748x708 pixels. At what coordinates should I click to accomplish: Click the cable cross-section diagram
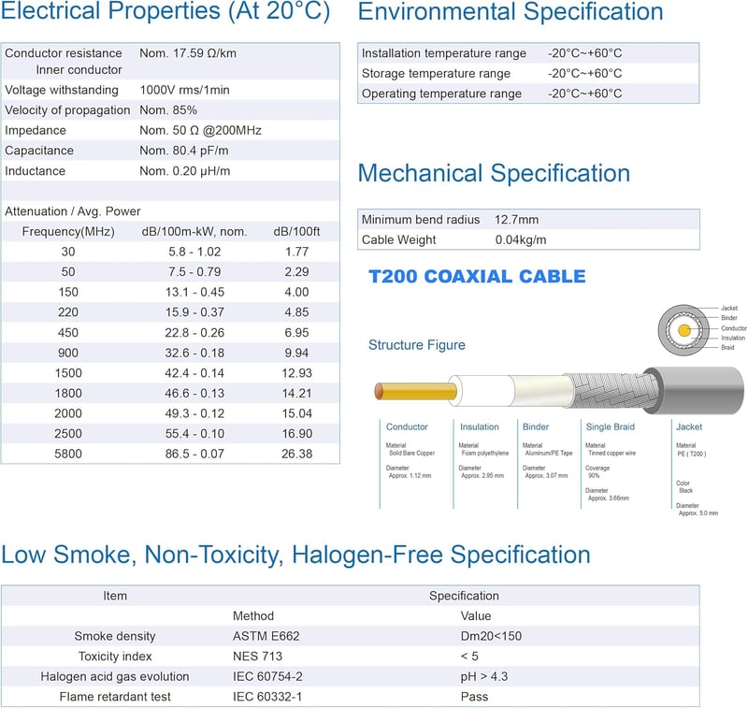point(683,330)
